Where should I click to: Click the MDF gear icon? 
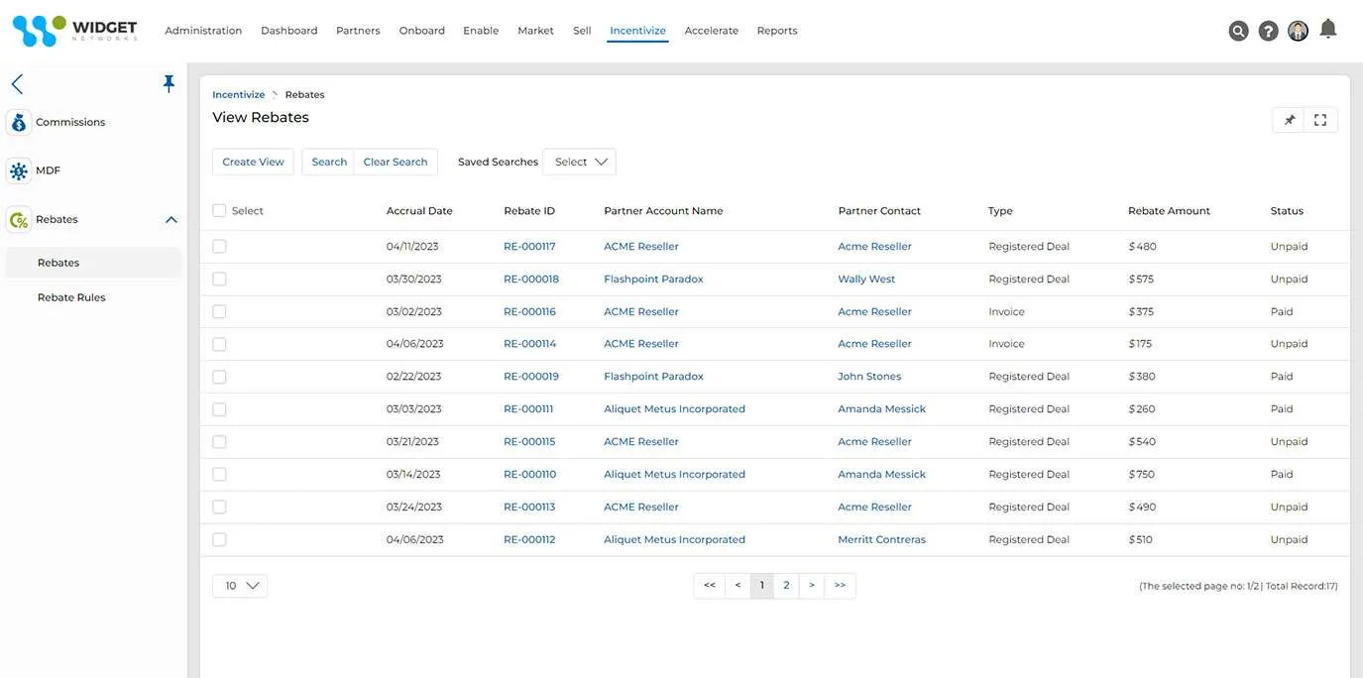click(x=19, y=171)
